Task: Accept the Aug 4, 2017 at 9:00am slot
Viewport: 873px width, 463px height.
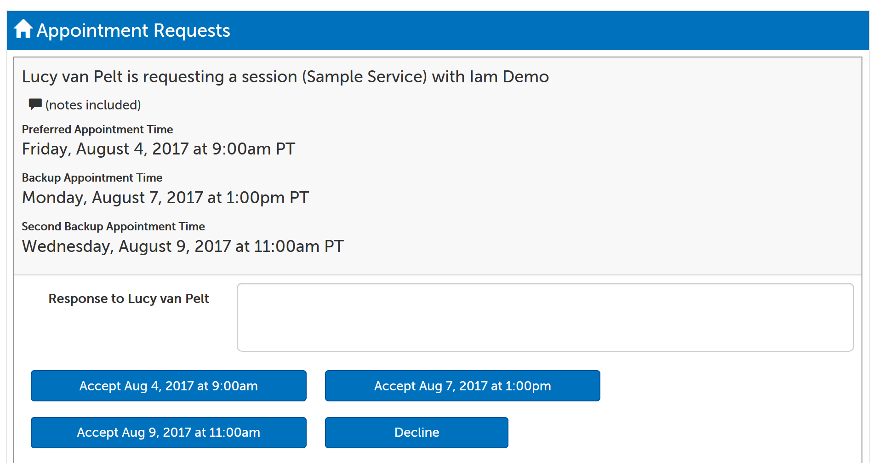Action: point(168,386)
